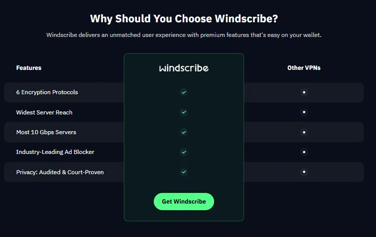The height and width of the screenshot is (237, 376).
Task: Click checkmark for Privacy: Audited & Court-Proven
Action: click(184, 172)
